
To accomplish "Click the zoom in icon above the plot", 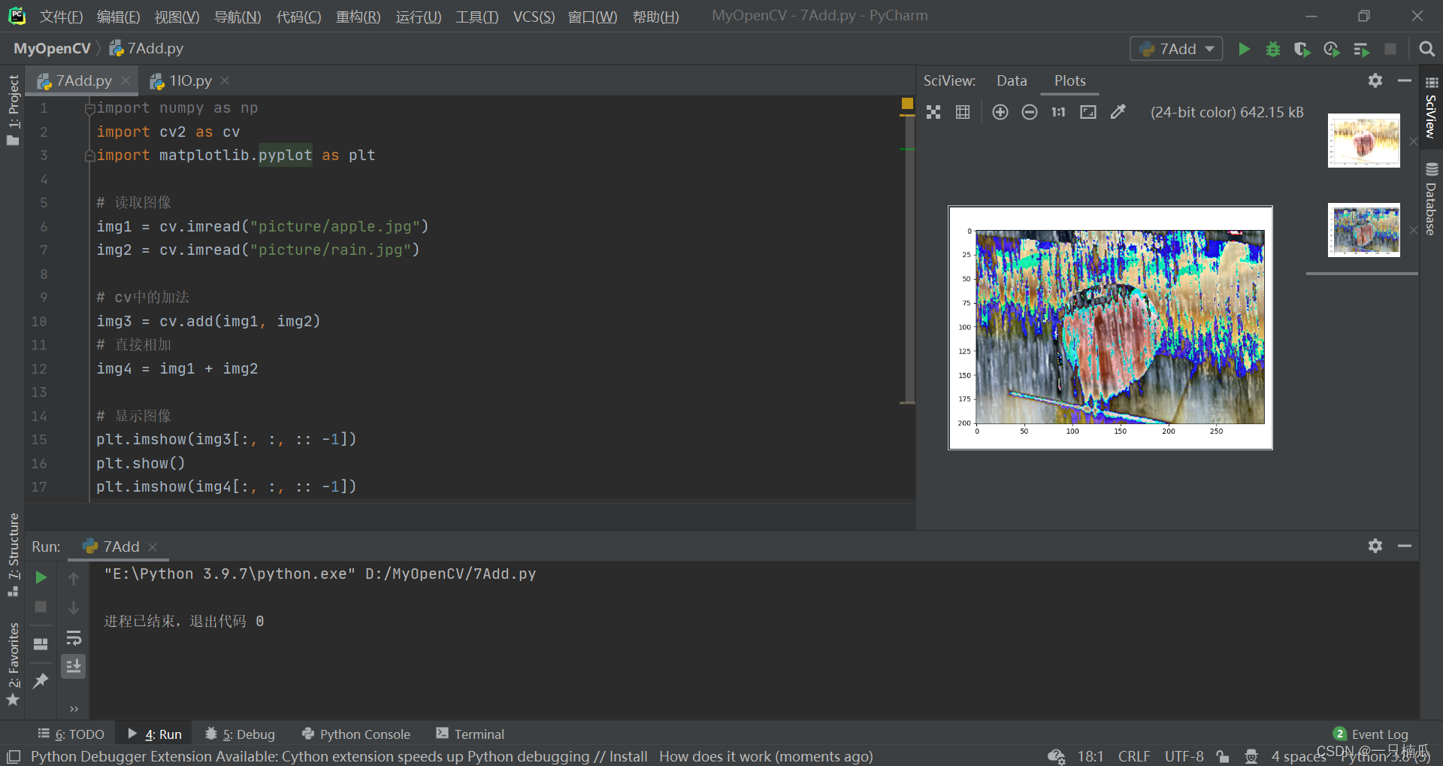I will click(1000, 111).
